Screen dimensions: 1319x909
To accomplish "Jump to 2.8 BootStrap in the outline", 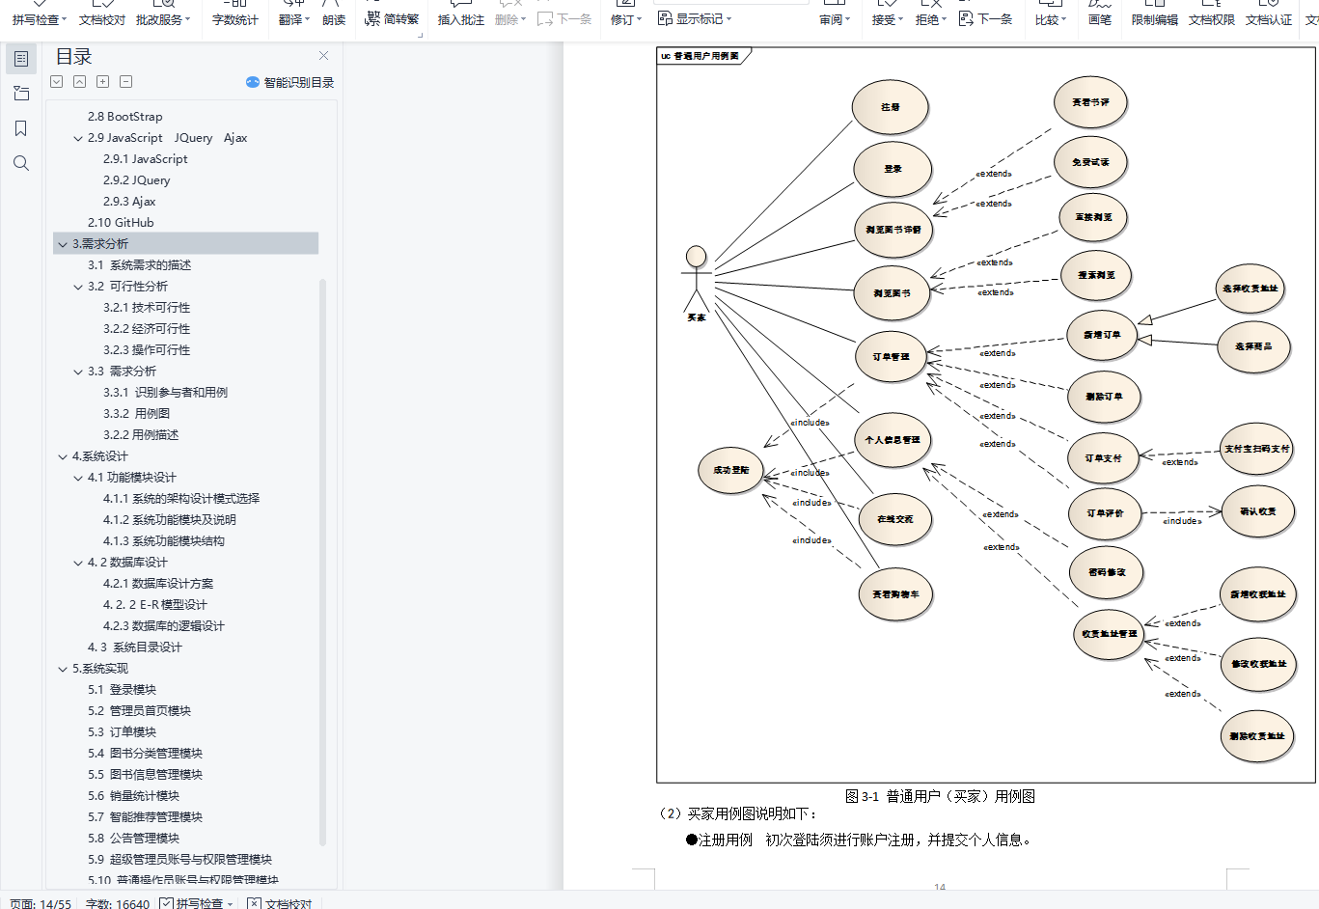I will pyautogui.click(x=125, y=117).
